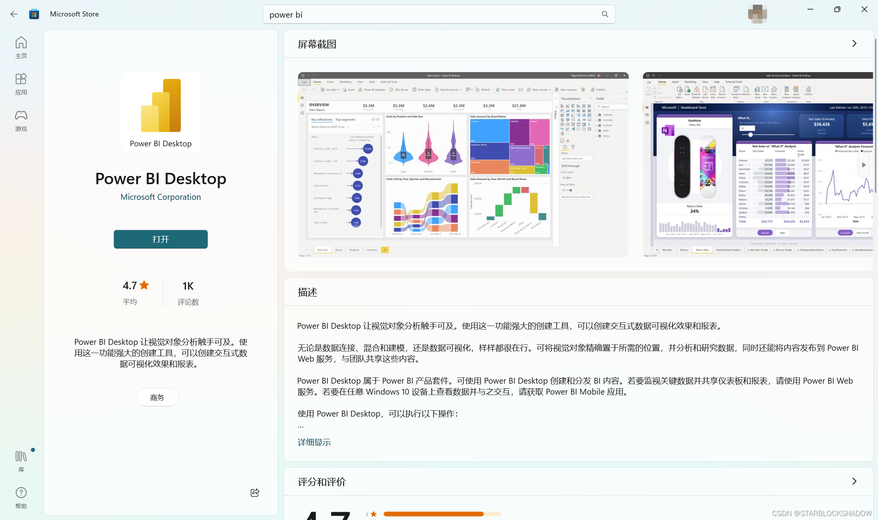Open 库 (Library) in the sidebar
The height and width of the screenshot is (520, 878).
(21, 461)
